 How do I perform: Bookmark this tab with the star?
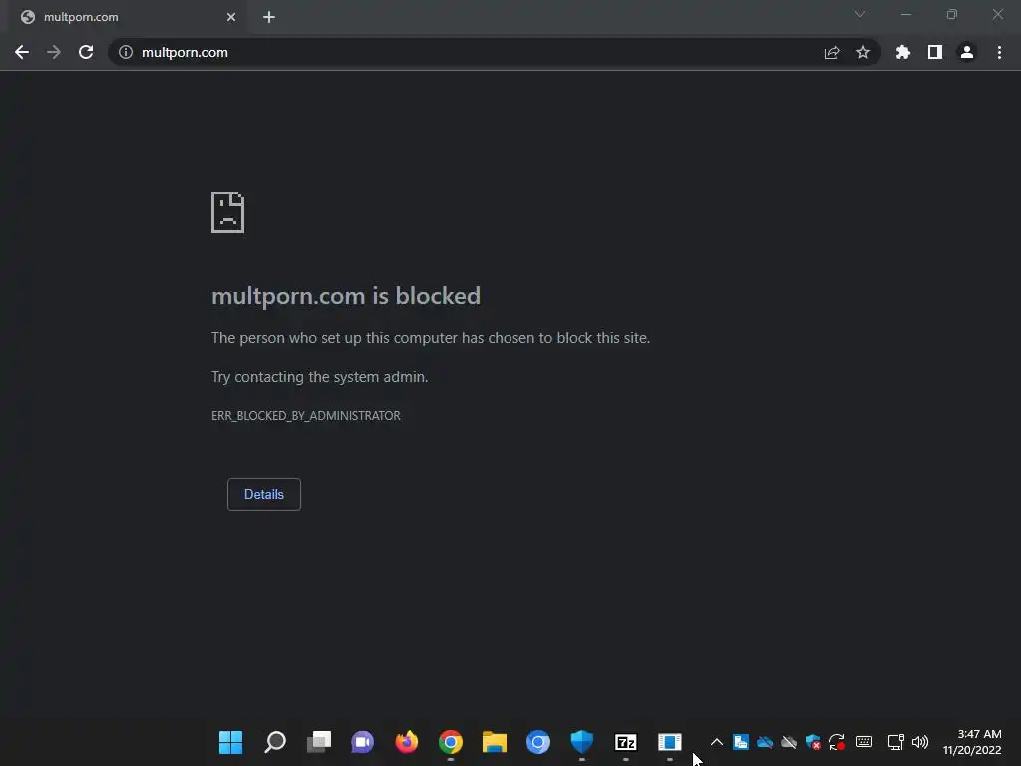tap(863, 52)
